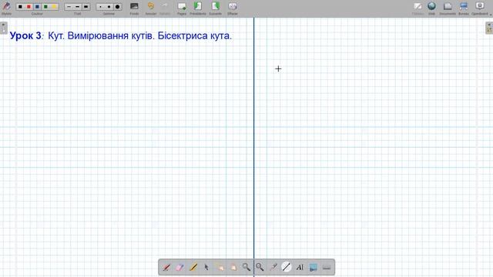Select the scroll page hand tool
Image resolution: width=493 pixels, height=277 pixels.
coord(233,267)
